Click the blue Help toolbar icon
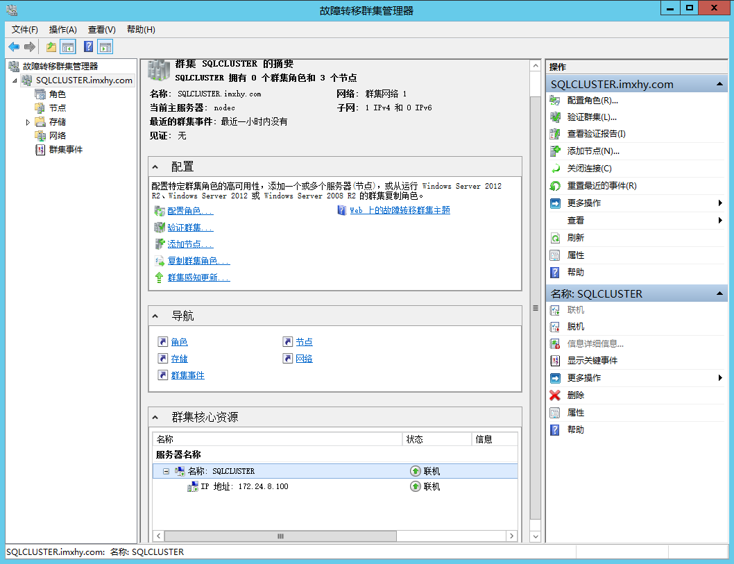Viewport: 734px width, 564px height. click(89, 46)
